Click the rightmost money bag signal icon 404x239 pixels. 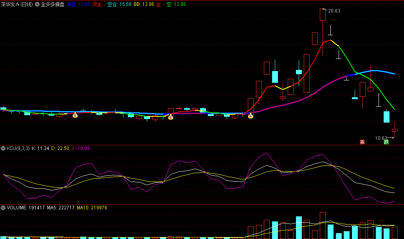(250, 116)
